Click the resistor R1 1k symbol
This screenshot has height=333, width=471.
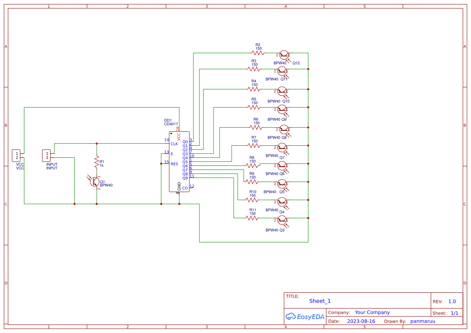97,161
